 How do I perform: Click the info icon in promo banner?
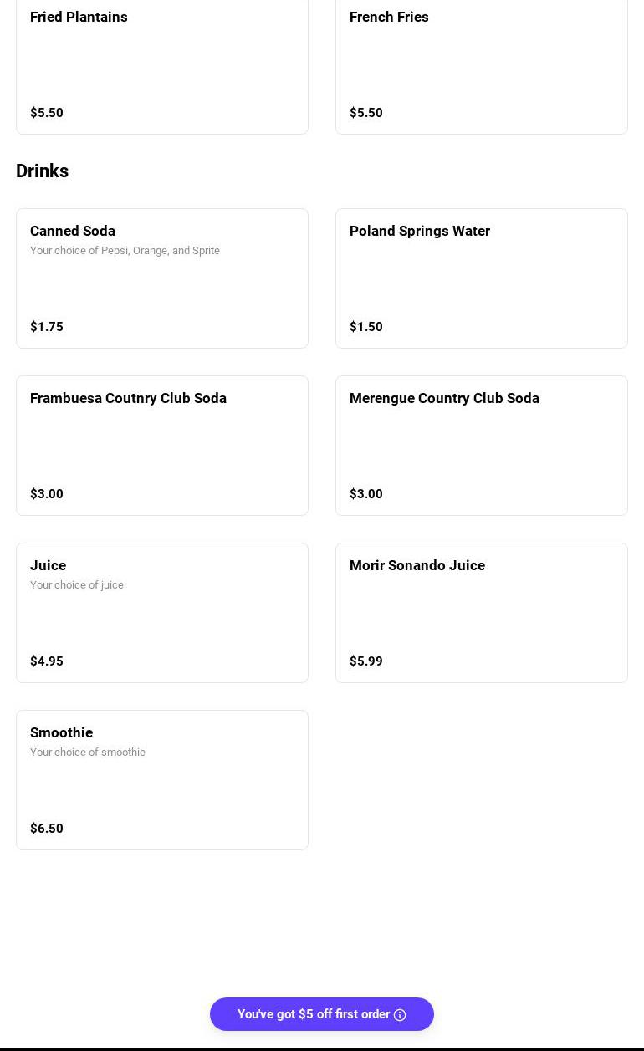(400, 1015)
